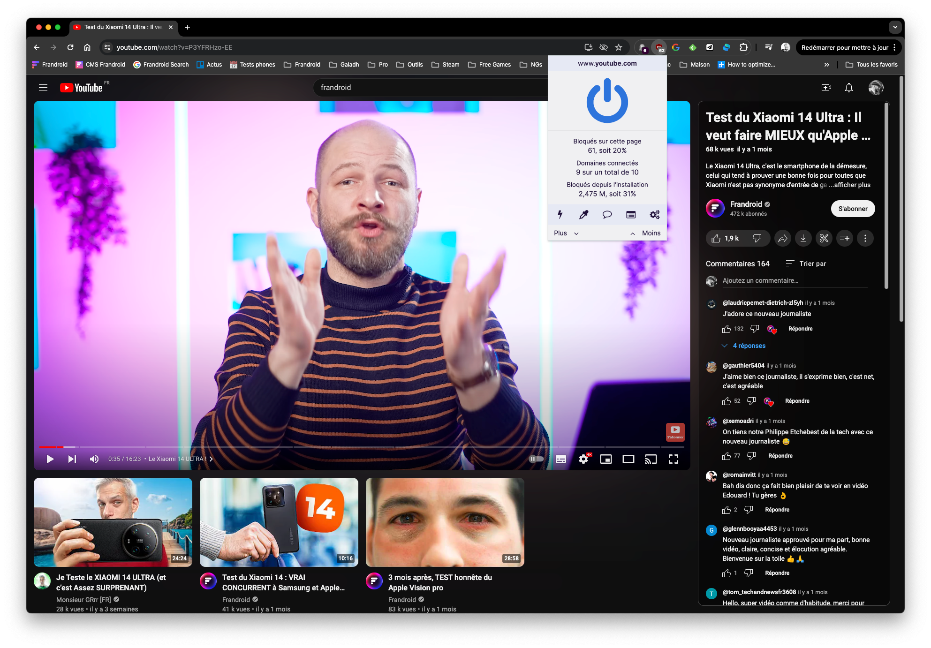Click the YouTube search field
Viewport: 931px width, 648px height.
(431, 88)
